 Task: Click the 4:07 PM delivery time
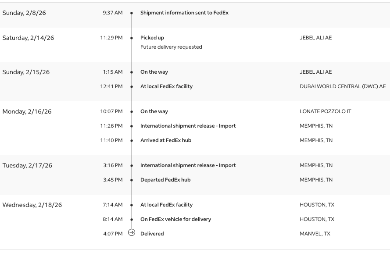pyautogui.click(x=113, y=234)
